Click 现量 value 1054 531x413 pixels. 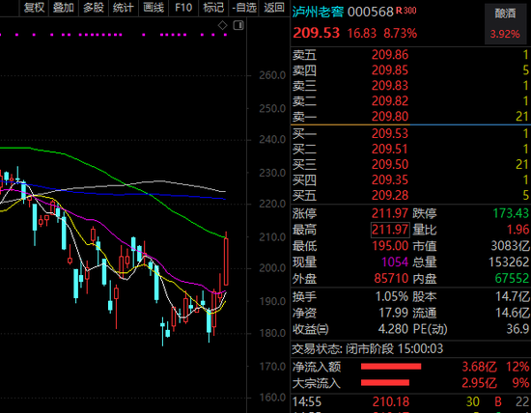point(395,262)
